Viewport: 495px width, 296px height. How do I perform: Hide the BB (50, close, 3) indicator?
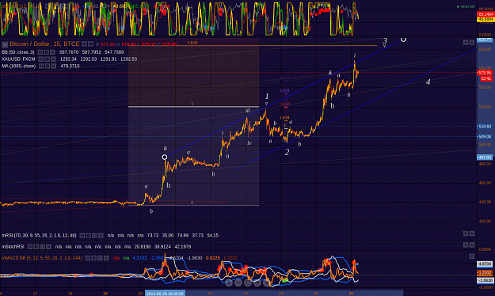(x=40, y=52)
